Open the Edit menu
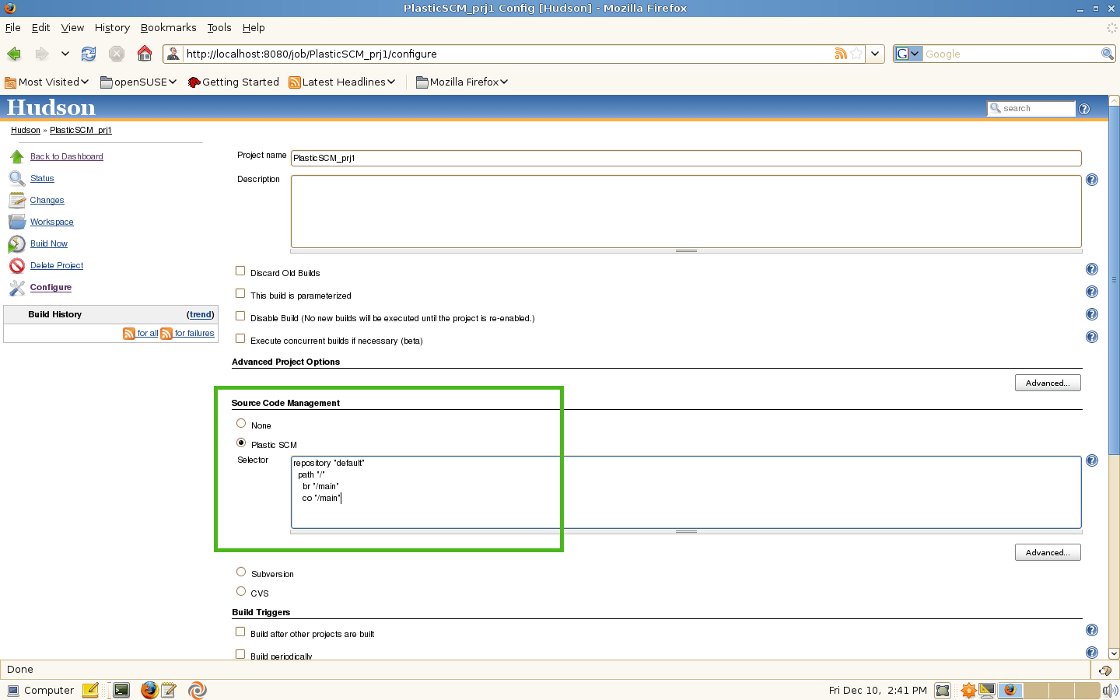The height and width of the screenshot is (700, 1120). (40, 27)
